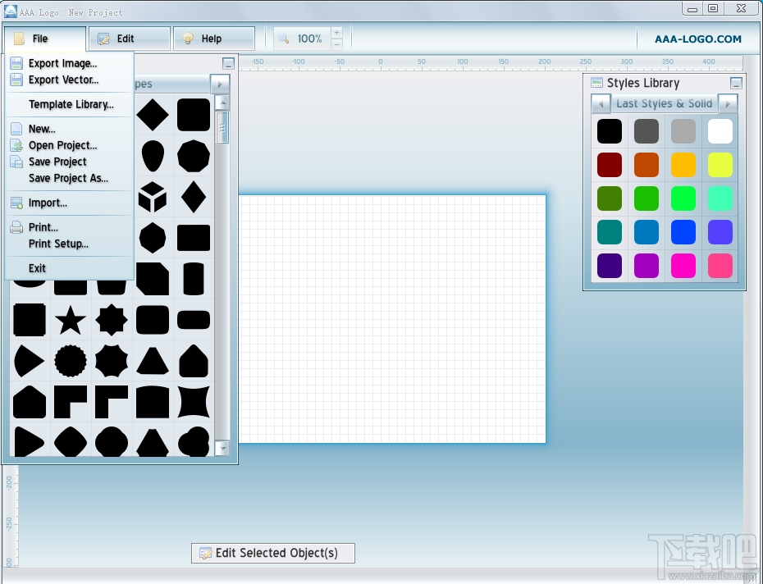Viewport: 763px width, 584px height.
Task: Select the narrow rhombus shape
Action: coord(194,197)
